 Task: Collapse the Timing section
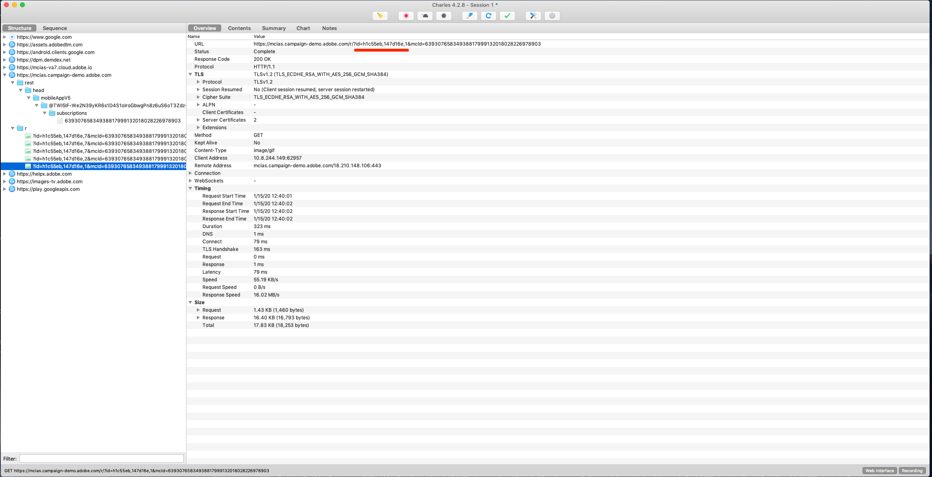tap(190, 188)
